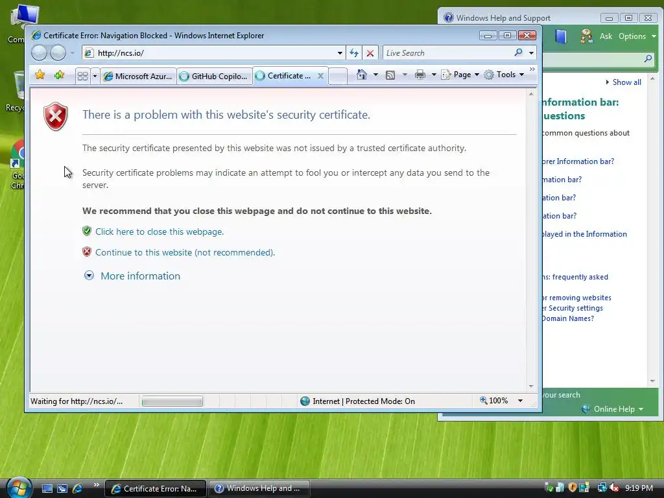
Task: Open the Tools menu
Action: click(504, 75)
